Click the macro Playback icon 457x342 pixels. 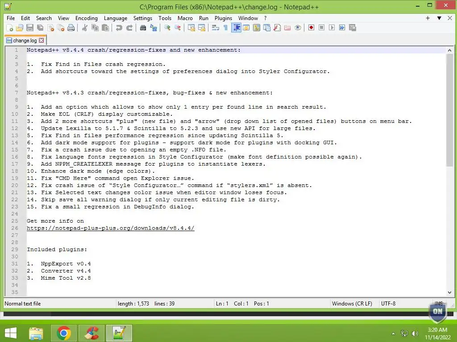[332, 28]
